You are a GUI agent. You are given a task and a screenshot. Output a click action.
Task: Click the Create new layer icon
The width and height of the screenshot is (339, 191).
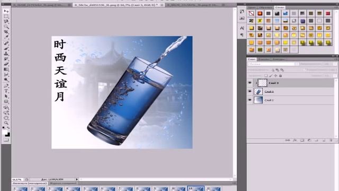pyautogui.click(x=324, y=141)
